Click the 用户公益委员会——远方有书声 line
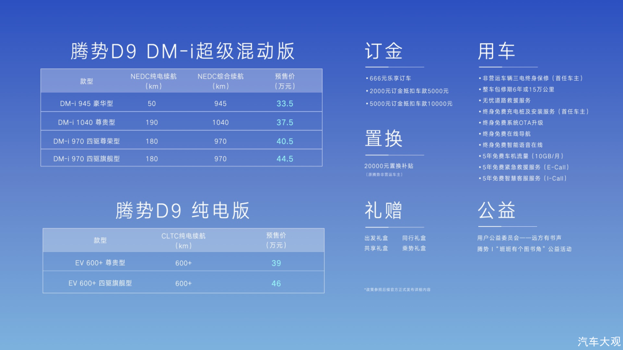This screenshot has width=623, height=350. point(519,238)
